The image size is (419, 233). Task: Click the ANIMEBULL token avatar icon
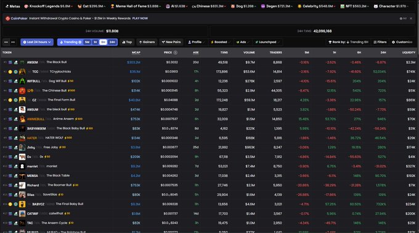click(22, 119)
